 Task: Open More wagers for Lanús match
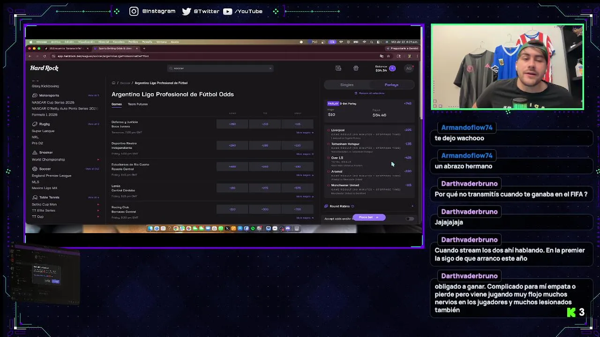305,197
